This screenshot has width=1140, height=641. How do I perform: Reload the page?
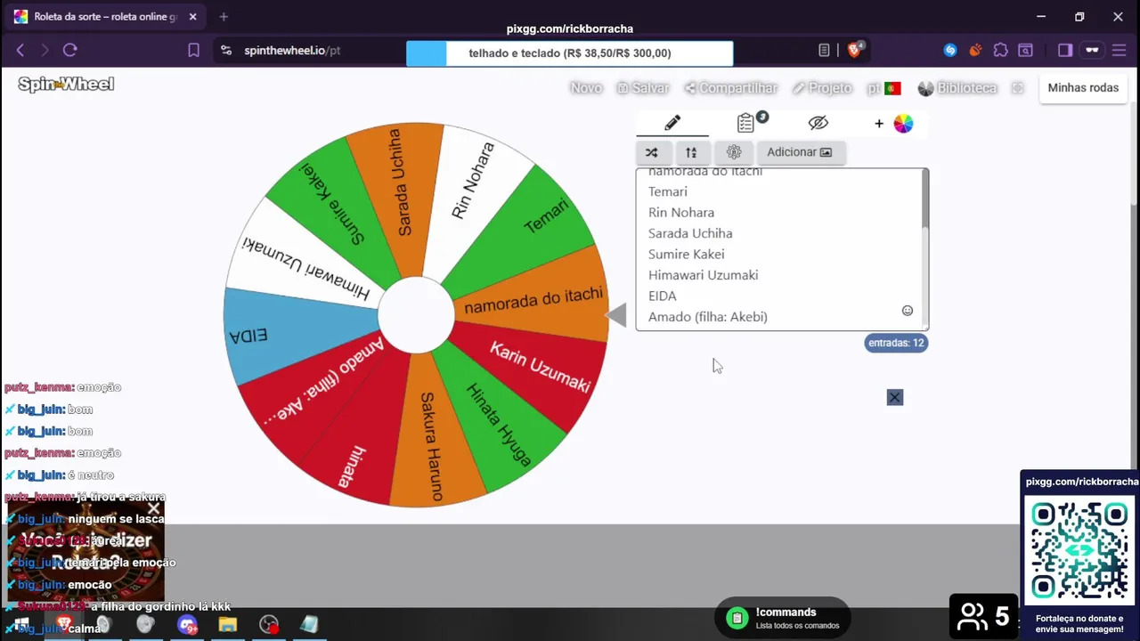click(x=69, y=51)
